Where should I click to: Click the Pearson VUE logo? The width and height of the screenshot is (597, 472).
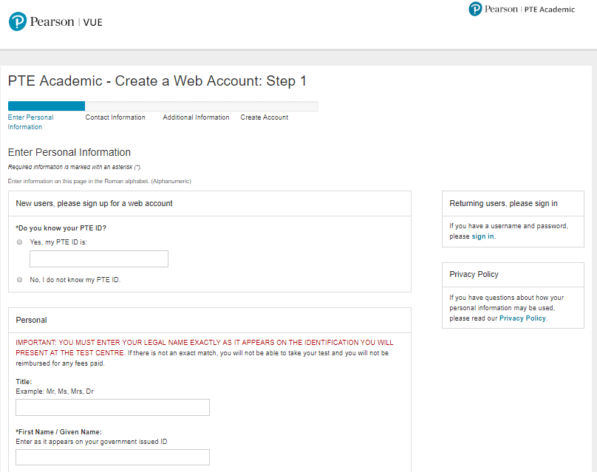tap(55, 21)
